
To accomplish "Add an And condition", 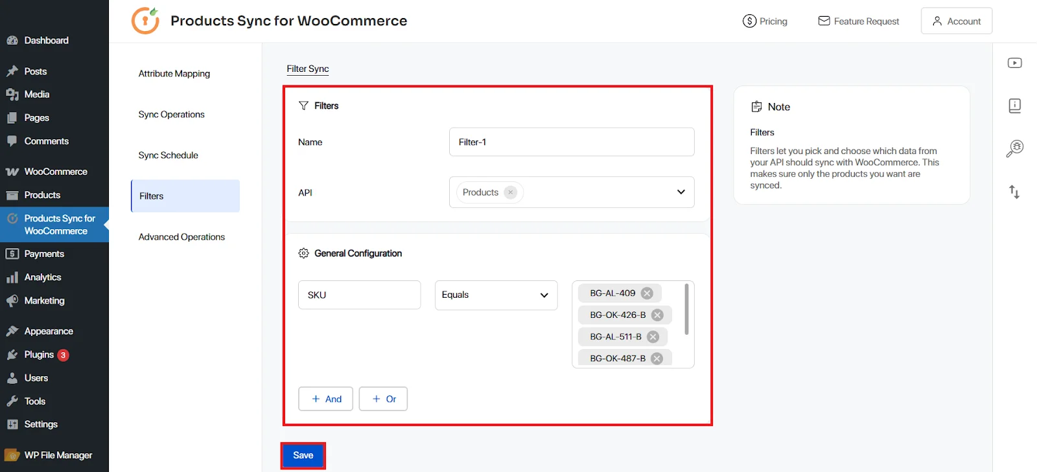I will tap(325, 399).
